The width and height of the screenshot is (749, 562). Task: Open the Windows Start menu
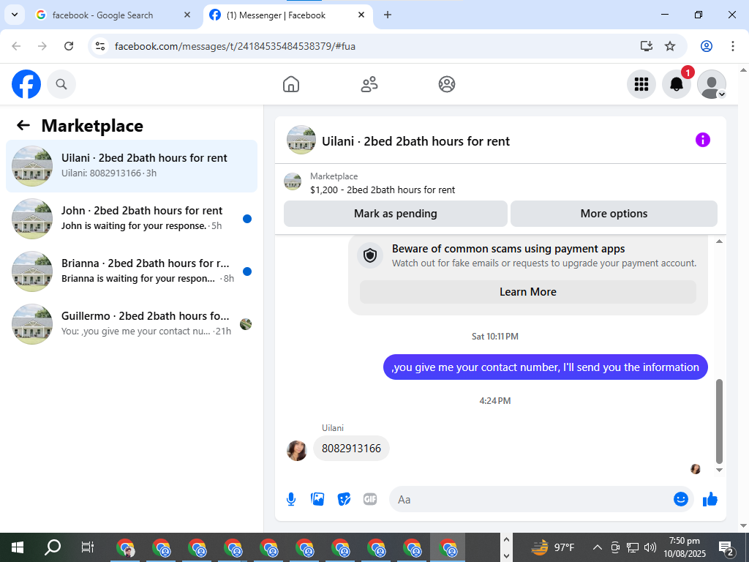(18, 547)
